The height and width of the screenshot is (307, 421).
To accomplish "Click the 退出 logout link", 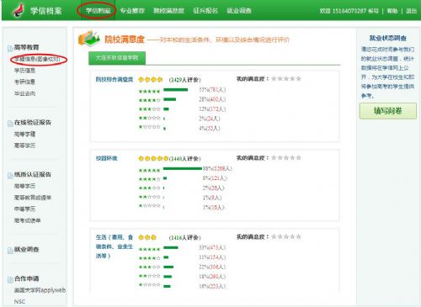I will (411, 11).
